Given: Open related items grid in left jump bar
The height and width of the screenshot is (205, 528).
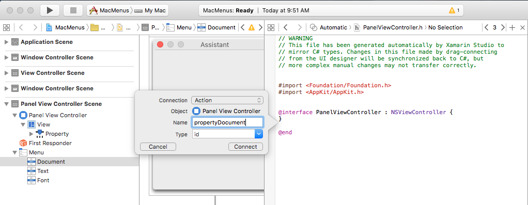Looking at the screenshot, I should (6, 27).
